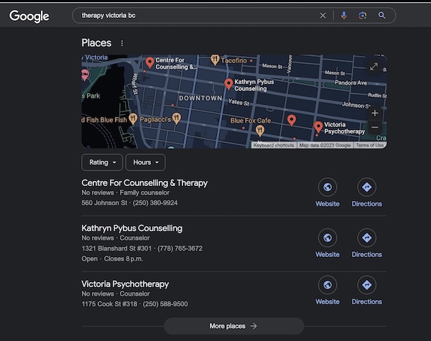The width and height of the screenshot is (431, 341).
Task: Open the Hours filter dropdown
Action: point(145,162)
